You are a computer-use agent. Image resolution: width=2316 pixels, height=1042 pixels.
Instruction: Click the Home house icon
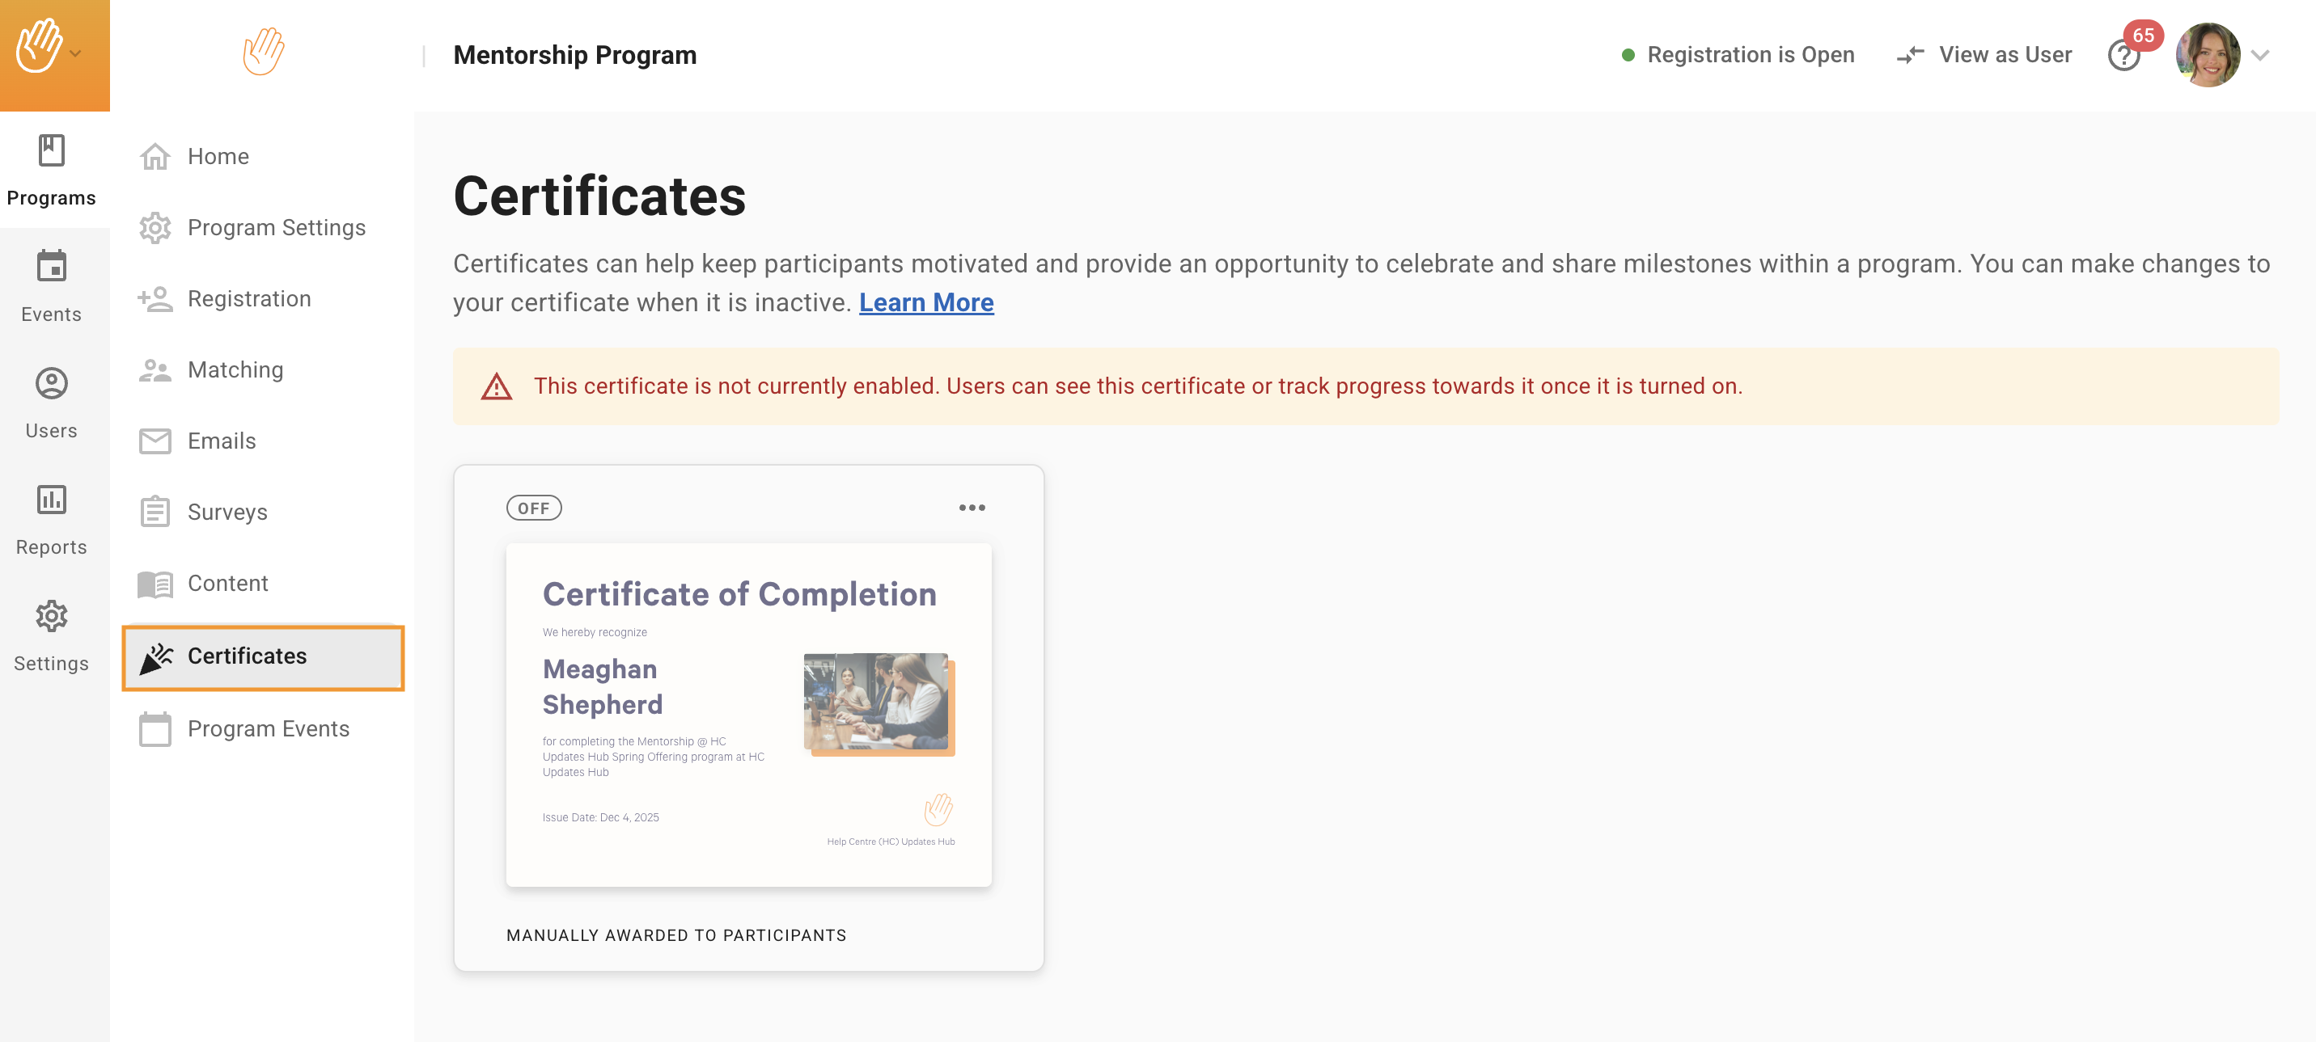155,156
